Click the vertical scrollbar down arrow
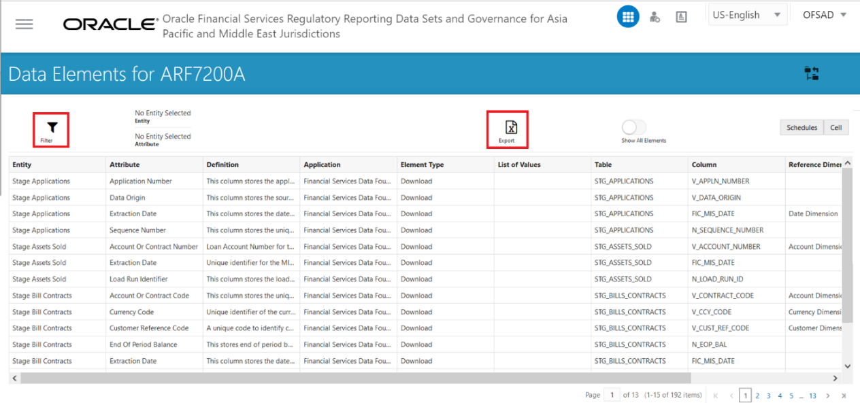Image resolution: width=860 pixels, height=403 pixels. pyautogui.click(x=847, y=366)
